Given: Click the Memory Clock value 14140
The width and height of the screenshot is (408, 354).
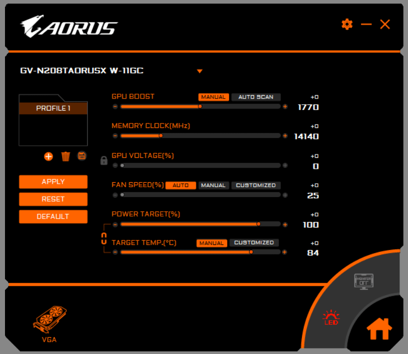Looking at the screenshot, I should pos(306,136).
